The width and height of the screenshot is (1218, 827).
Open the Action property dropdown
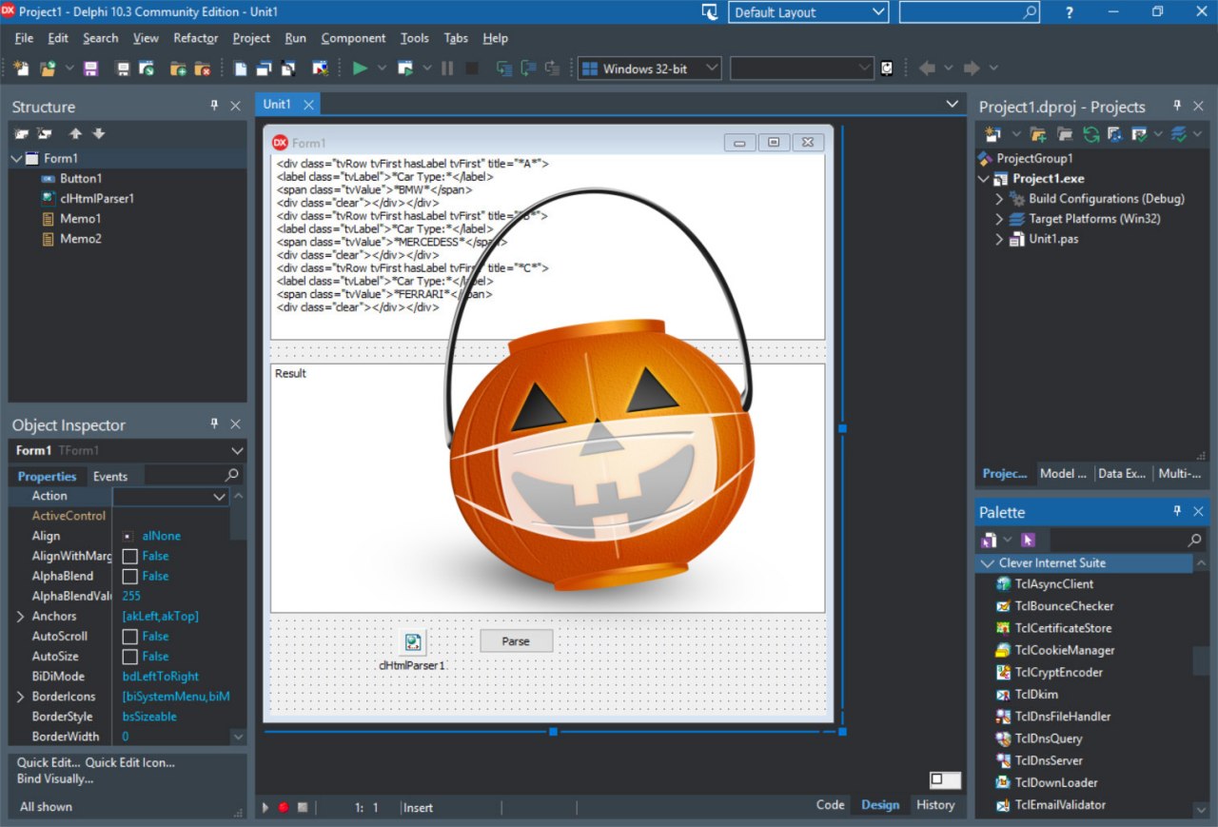[x=220, y=496]
